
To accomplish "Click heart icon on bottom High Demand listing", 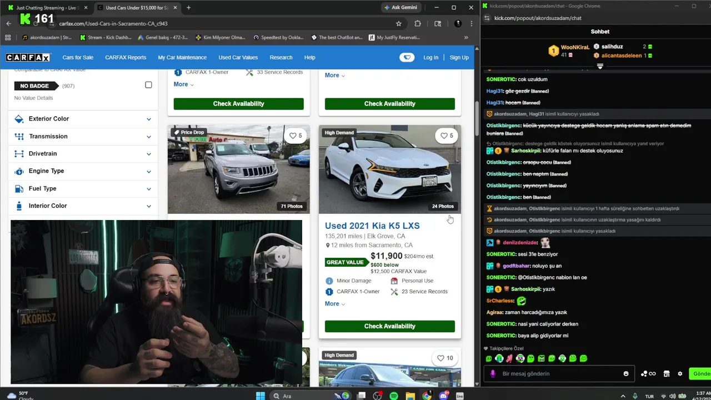I will 444,358.
